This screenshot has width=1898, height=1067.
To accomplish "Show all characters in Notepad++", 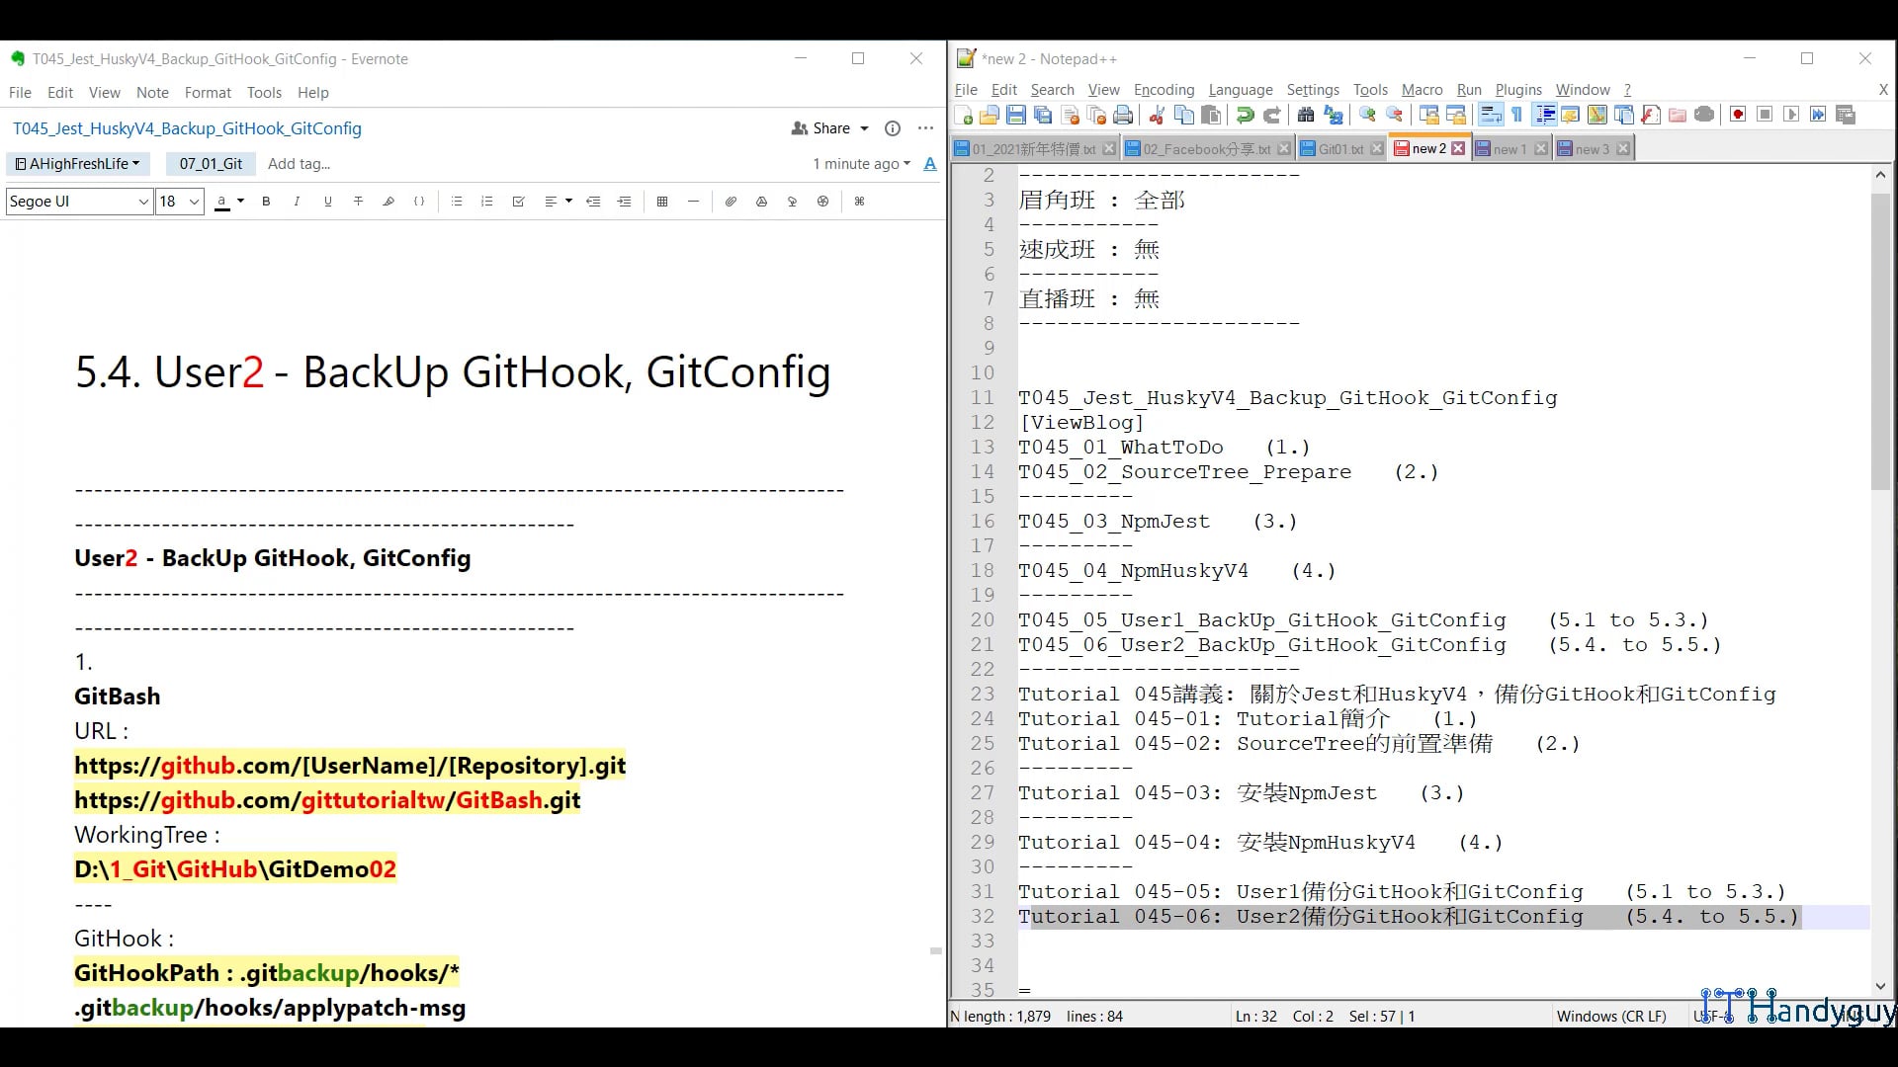I will [1514, 116].
